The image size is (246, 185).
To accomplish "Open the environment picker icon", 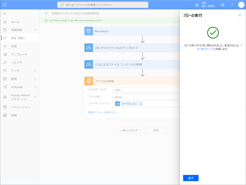I will click(197, 5).
